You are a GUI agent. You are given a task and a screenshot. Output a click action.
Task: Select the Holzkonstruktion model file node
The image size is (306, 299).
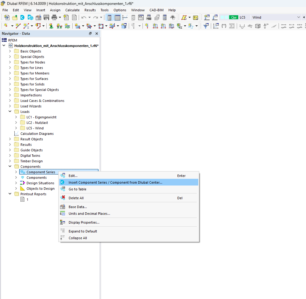click(56, 46)
